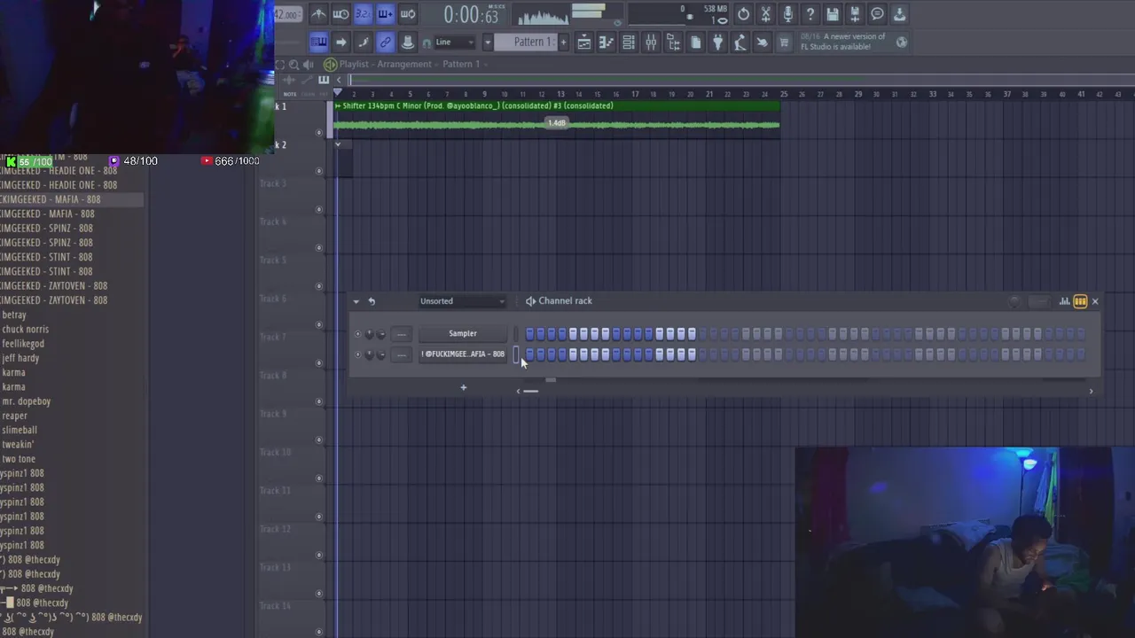Toggle blend/overdub recording icon

[385, 14]
